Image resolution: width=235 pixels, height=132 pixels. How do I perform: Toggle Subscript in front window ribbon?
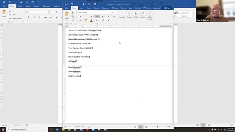[103, 16]
